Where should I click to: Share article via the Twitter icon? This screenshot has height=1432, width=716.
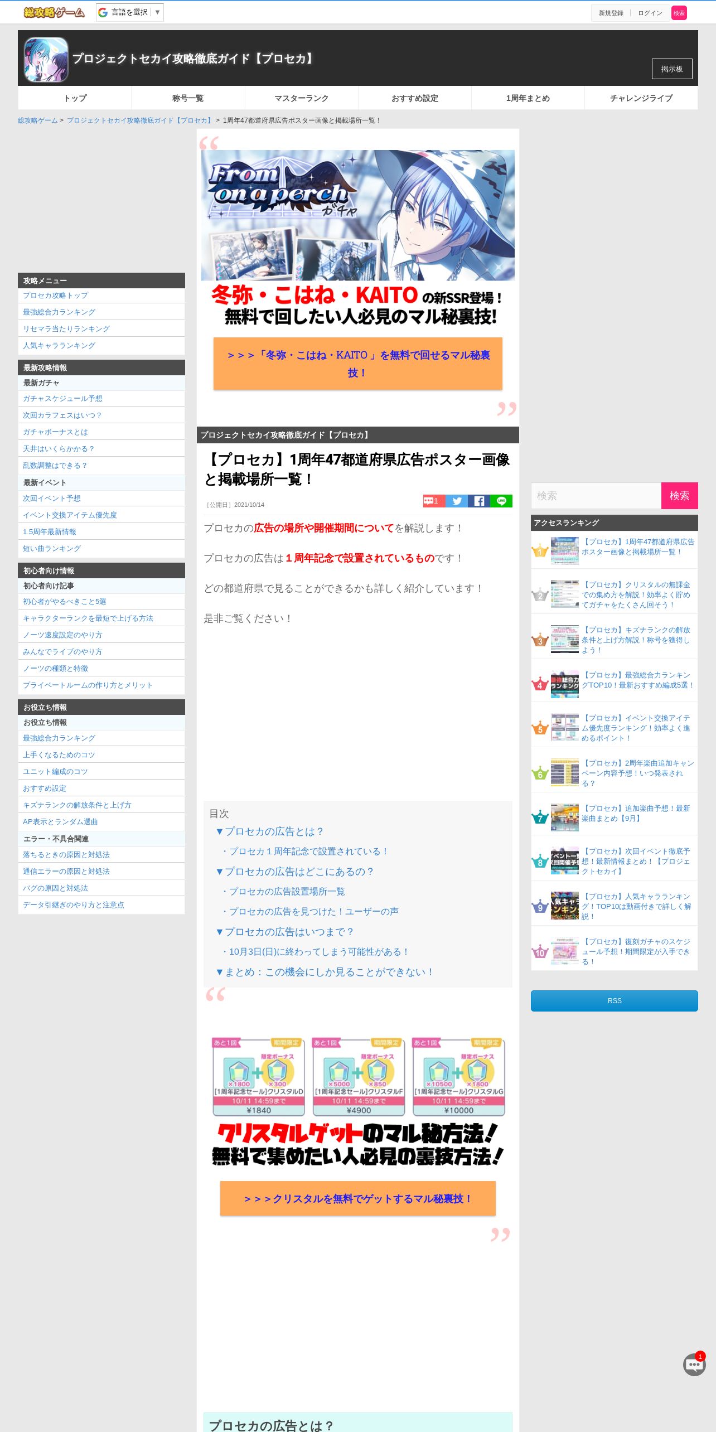pyautogui.click(x=457, y=501)
